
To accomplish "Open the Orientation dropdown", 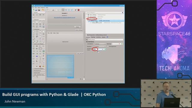I will tap(100, 44).
